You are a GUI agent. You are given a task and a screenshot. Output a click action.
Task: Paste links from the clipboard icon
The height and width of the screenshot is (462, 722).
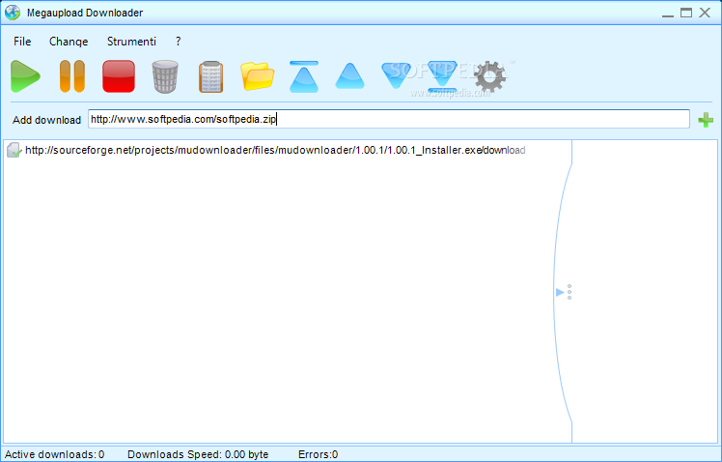pyautogui.click(x=210, y=76)
